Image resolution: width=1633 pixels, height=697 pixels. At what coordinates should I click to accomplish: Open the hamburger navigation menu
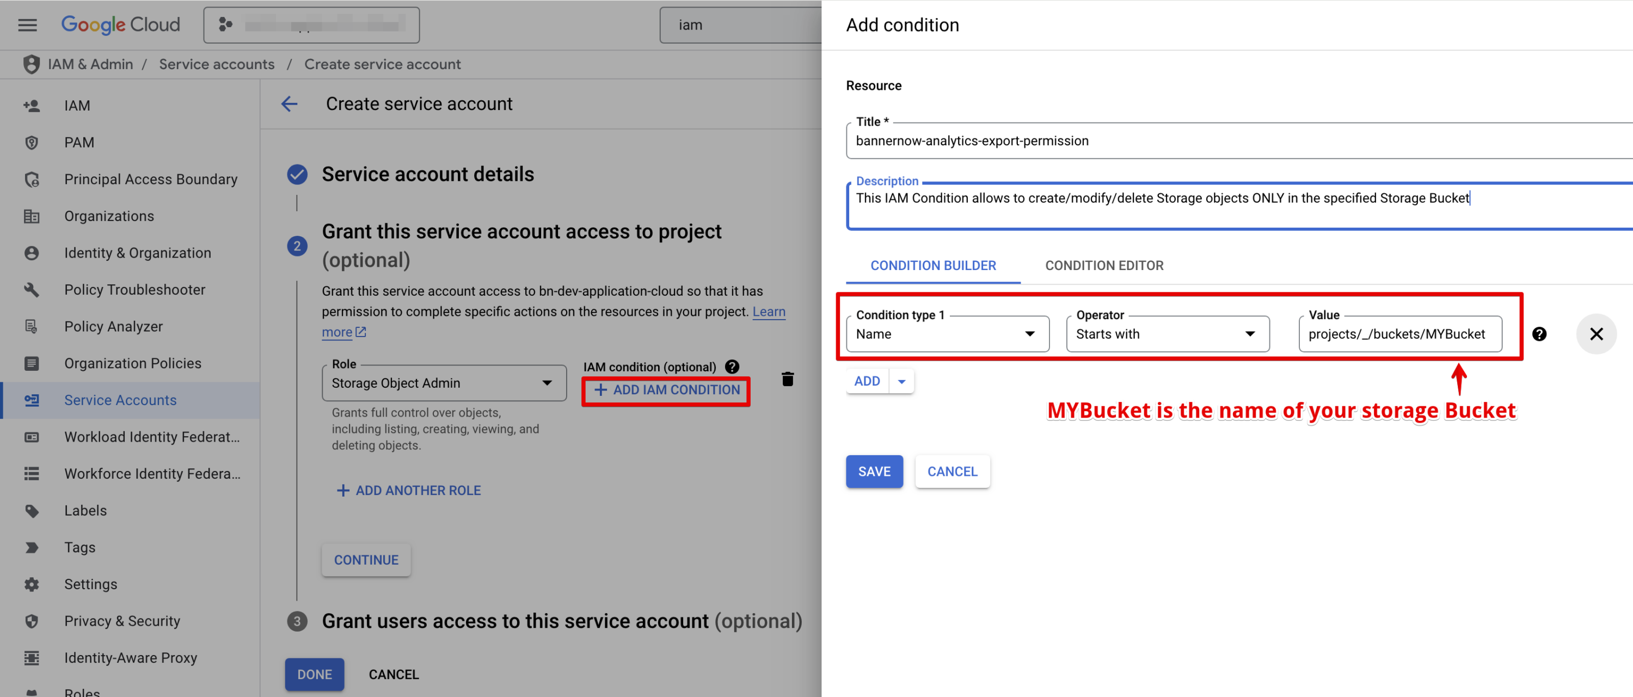(x=27, y=25)
